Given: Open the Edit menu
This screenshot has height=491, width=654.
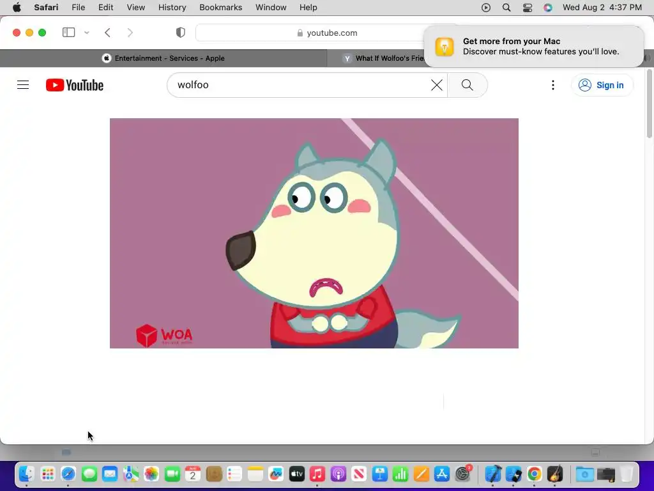Looking at the screenshot, I should [105, 8].
